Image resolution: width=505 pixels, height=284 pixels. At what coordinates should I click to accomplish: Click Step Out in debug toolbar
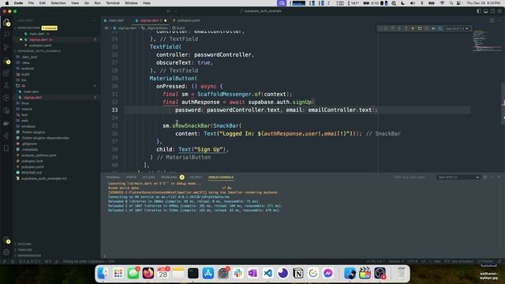point(406,28)
